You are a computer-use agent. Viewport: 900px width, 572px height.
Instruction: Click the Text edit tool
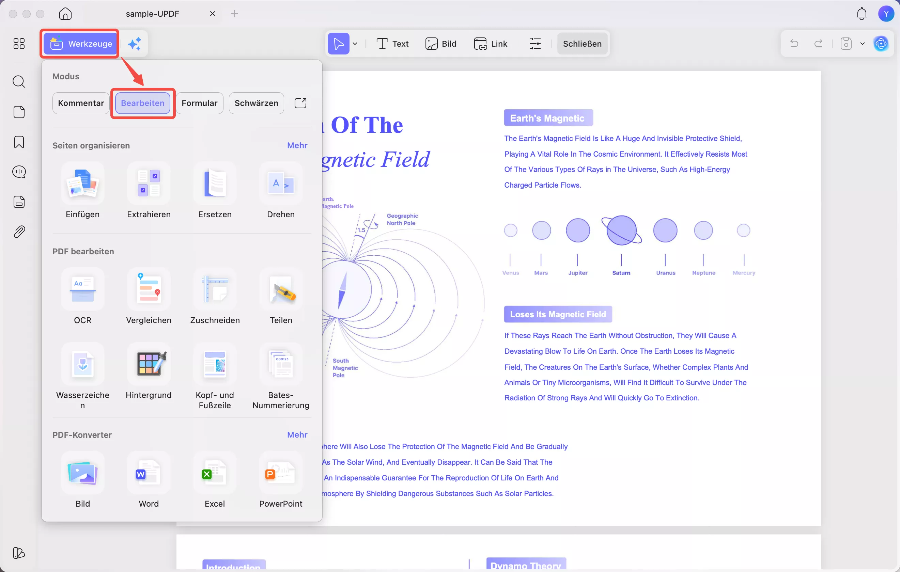(x=392, y=44)
